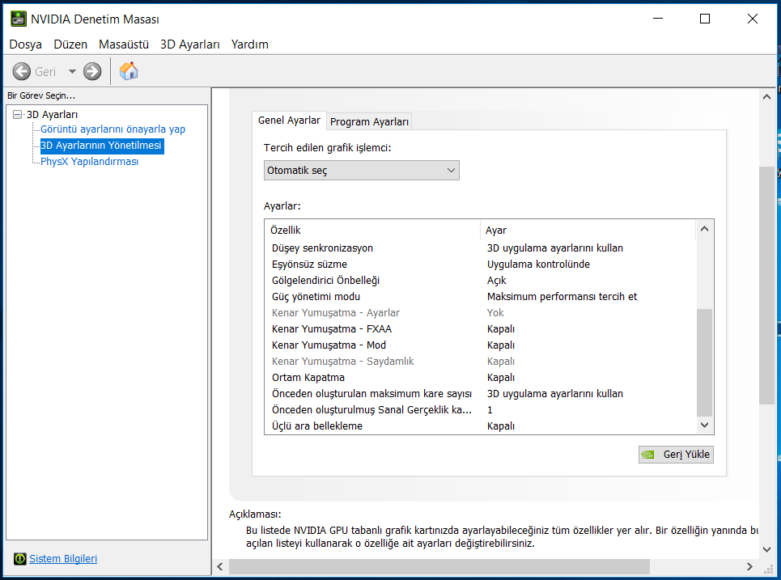Screen dimensions: 781x580
Task: Click main panel scroll down arrow
Action: click(x=766, y=549)
